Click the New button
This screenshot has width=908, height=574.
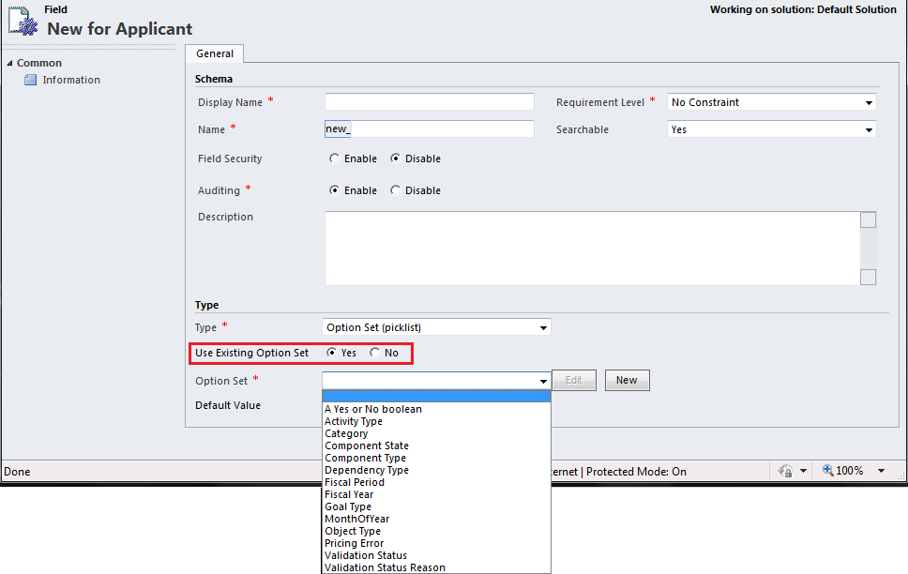pyautogui.click(x=627, y=380)
